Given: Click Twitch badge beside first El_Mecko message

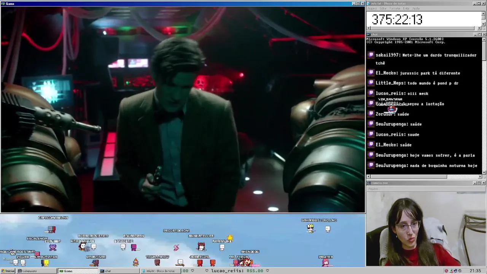Looking at the screenshot, I should coord(371,73).
